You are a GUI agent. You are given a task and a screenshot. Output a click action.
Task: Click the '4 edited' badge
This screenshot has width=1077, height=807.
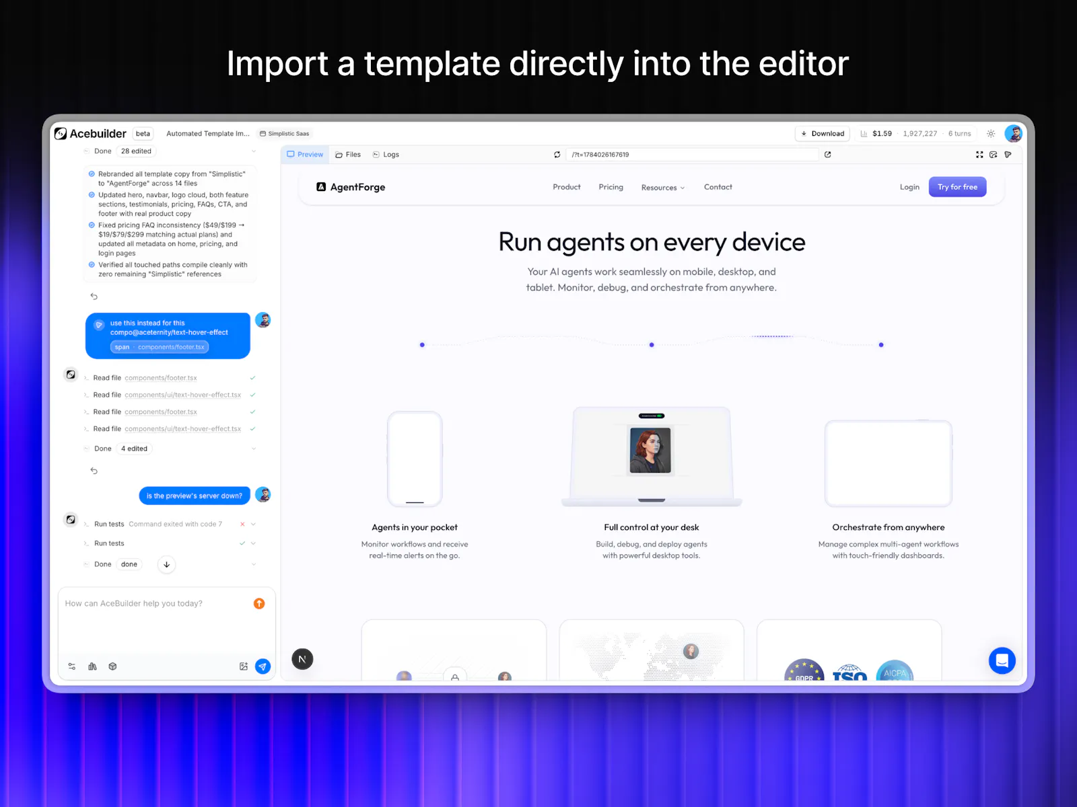click(134, 449)
